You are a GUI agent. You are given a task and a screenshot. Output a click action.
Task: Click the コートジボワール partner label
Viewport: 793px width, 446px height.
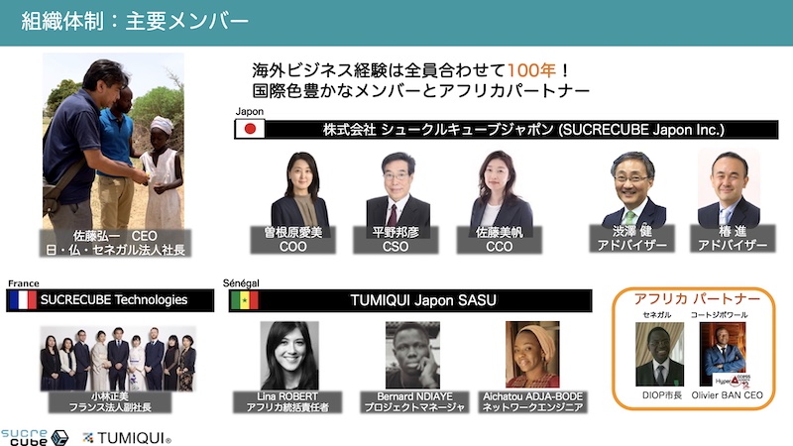click(719, 315)
